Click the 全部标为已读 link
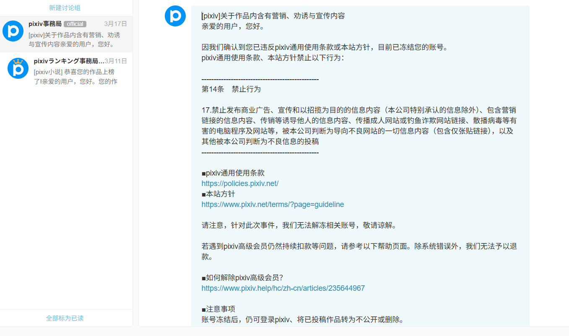 (x=65, y=318)
